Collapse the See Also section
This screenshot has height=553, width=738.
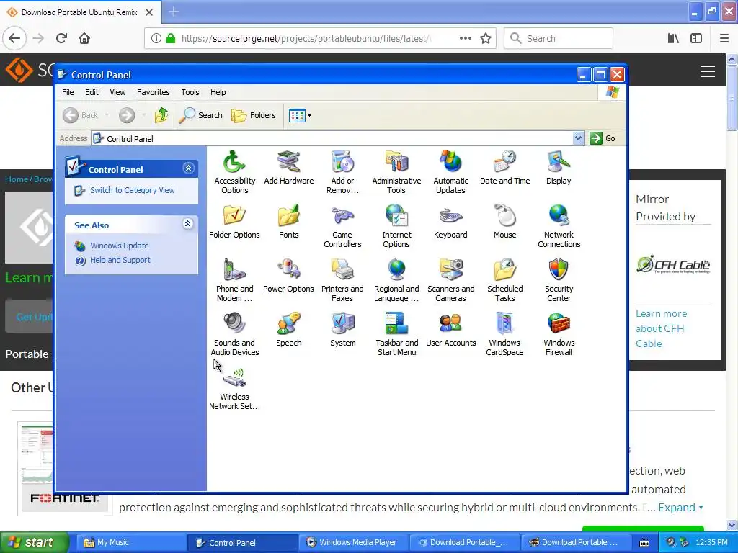(x=188, y=224)
